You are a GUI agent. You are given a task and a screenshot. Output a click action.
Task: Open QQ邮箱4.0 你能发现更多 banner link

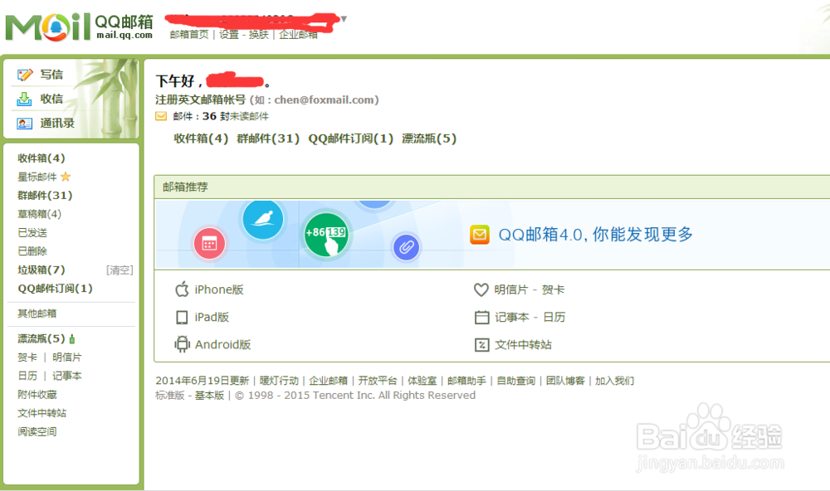(595, 235)
